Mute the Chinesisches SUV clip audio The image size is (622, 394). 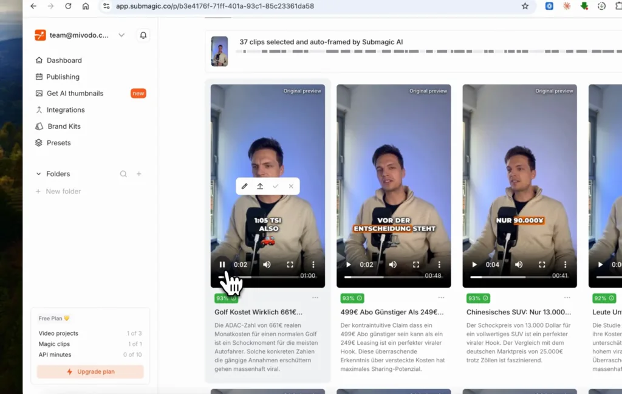(x=519, y=264)
